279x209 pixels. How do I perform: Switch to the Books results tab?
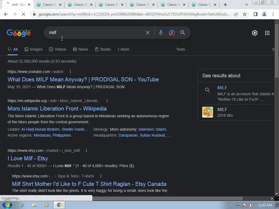(x=103, y=49)
